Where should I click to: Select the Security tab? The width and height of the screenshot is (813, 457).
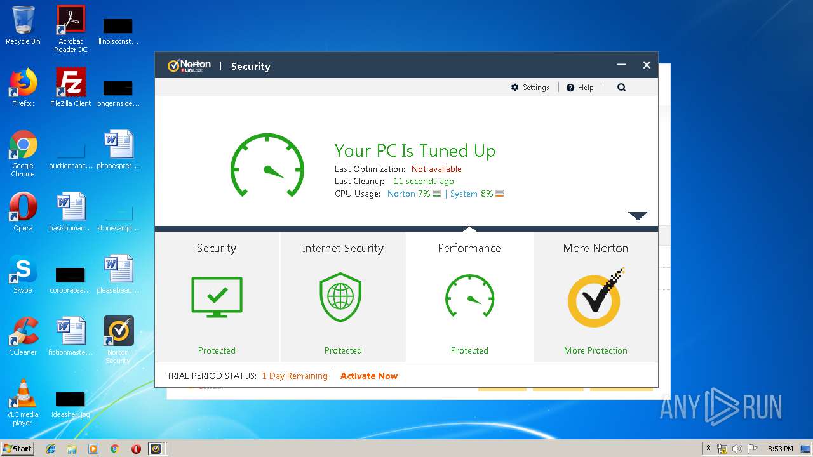(217, 296)
